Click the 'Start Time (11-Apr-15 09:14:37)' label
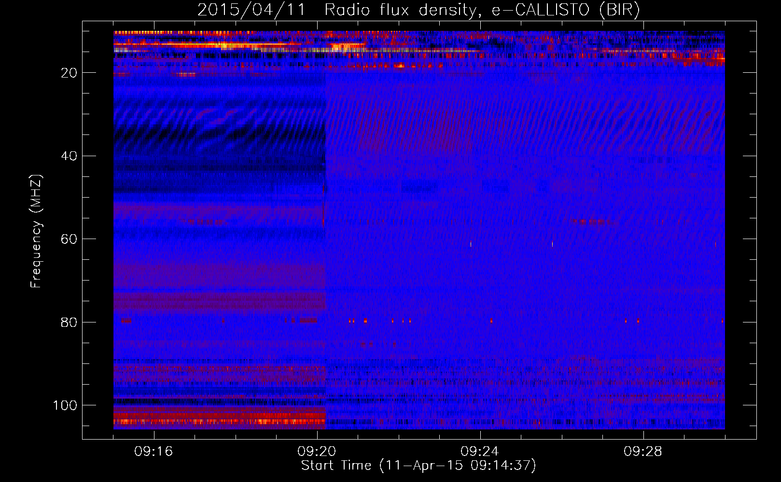Screen dimensions: 781x482 (419, 466)
